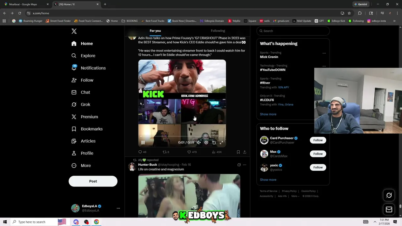Open EdboysLA account options ellipsis

pyautogui.click(x=118, y=208)
